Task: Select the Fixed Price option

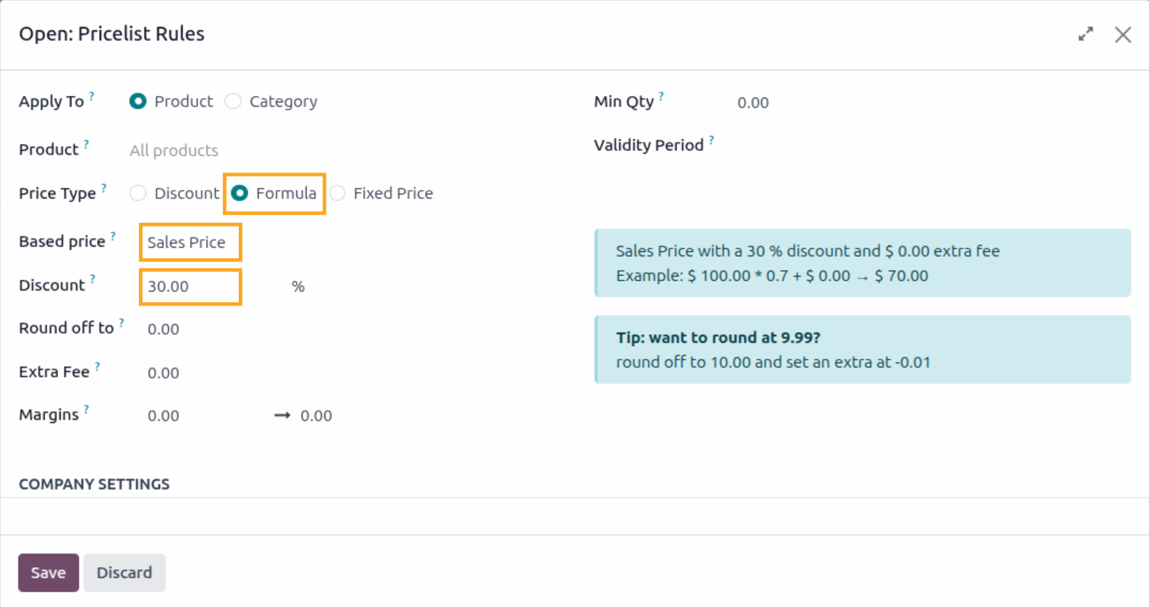Action: [336, 193]
